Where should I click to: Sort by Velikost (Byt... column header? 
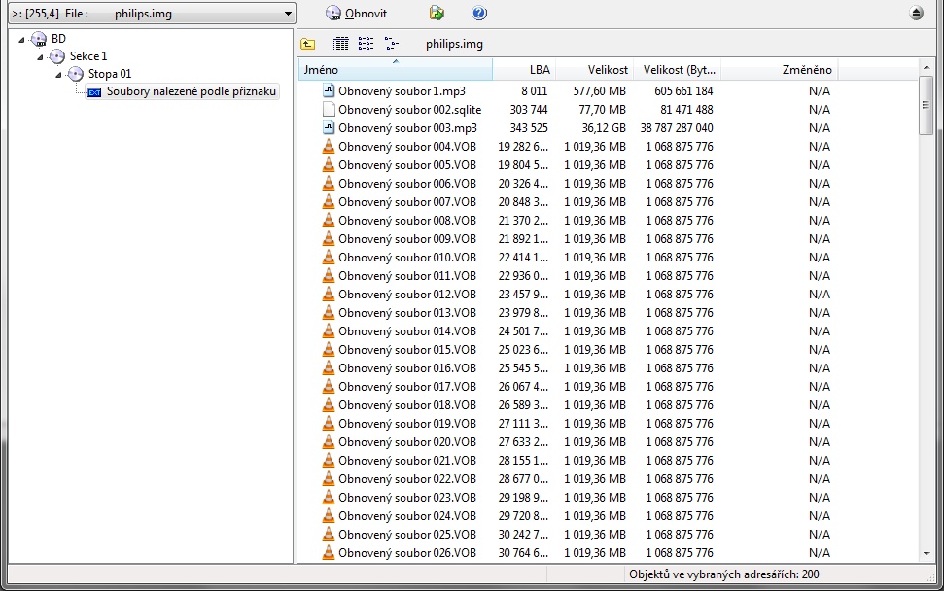(676, 69)
